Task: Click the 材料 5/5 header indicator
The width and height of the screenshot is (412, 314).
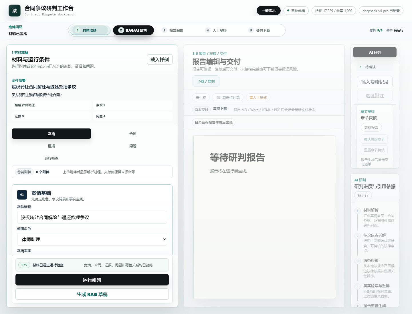Action: pos(376,30)
